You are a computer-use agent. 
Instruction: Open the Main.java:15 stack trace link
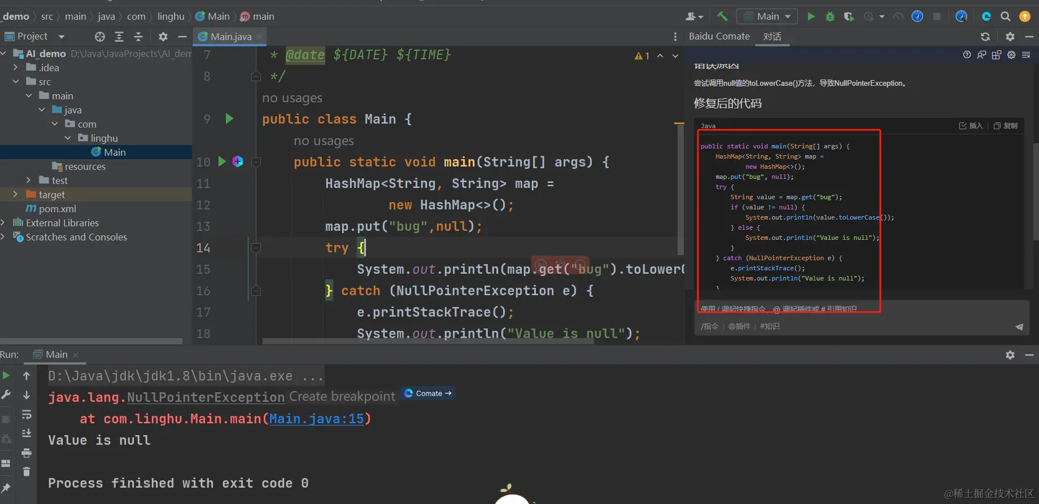[316, 419]
